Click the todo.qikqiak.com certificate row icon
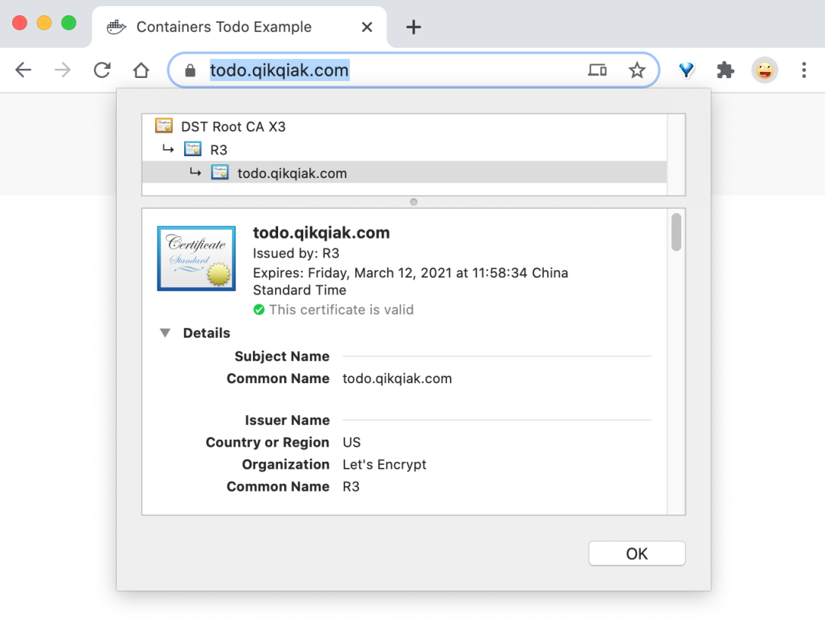 tap(219, 172)
